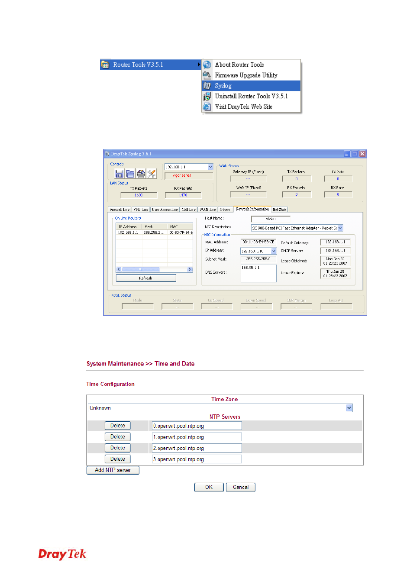
Task: Select the Network Information tab
Action: [x=252, y=209]
